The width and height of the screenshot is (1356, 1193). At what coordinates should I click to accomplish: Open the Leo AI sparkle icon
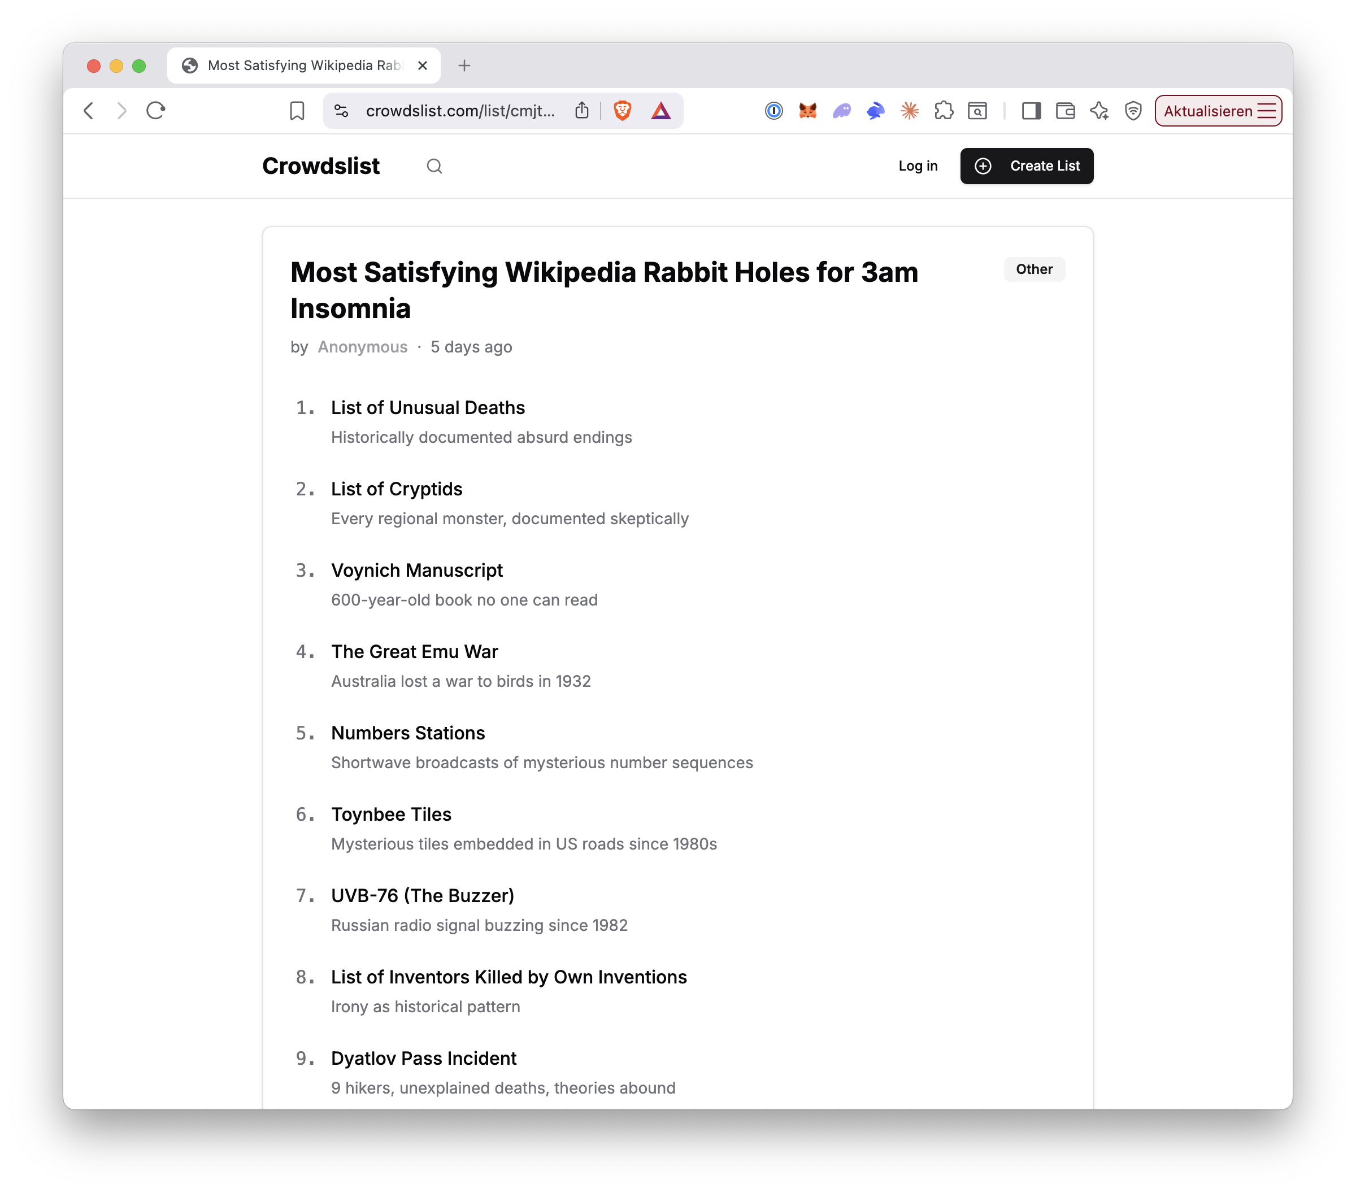coord(1099,111)
